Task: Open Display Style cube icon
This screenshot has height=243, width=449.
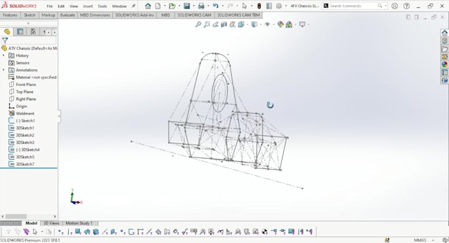Action: tap(254, 24)
